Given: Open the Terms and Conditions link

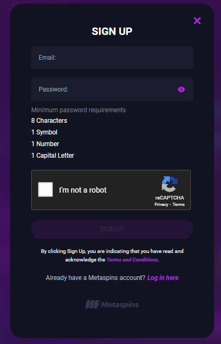Looking at the screenshot, I should coord(132,260).
